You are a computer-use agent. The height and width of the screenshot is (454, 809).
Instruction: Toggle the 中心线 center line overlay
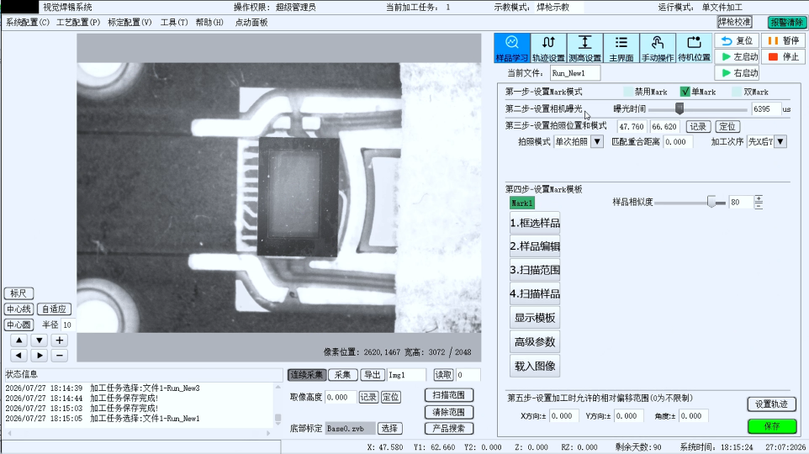click(x=19, y=309)
